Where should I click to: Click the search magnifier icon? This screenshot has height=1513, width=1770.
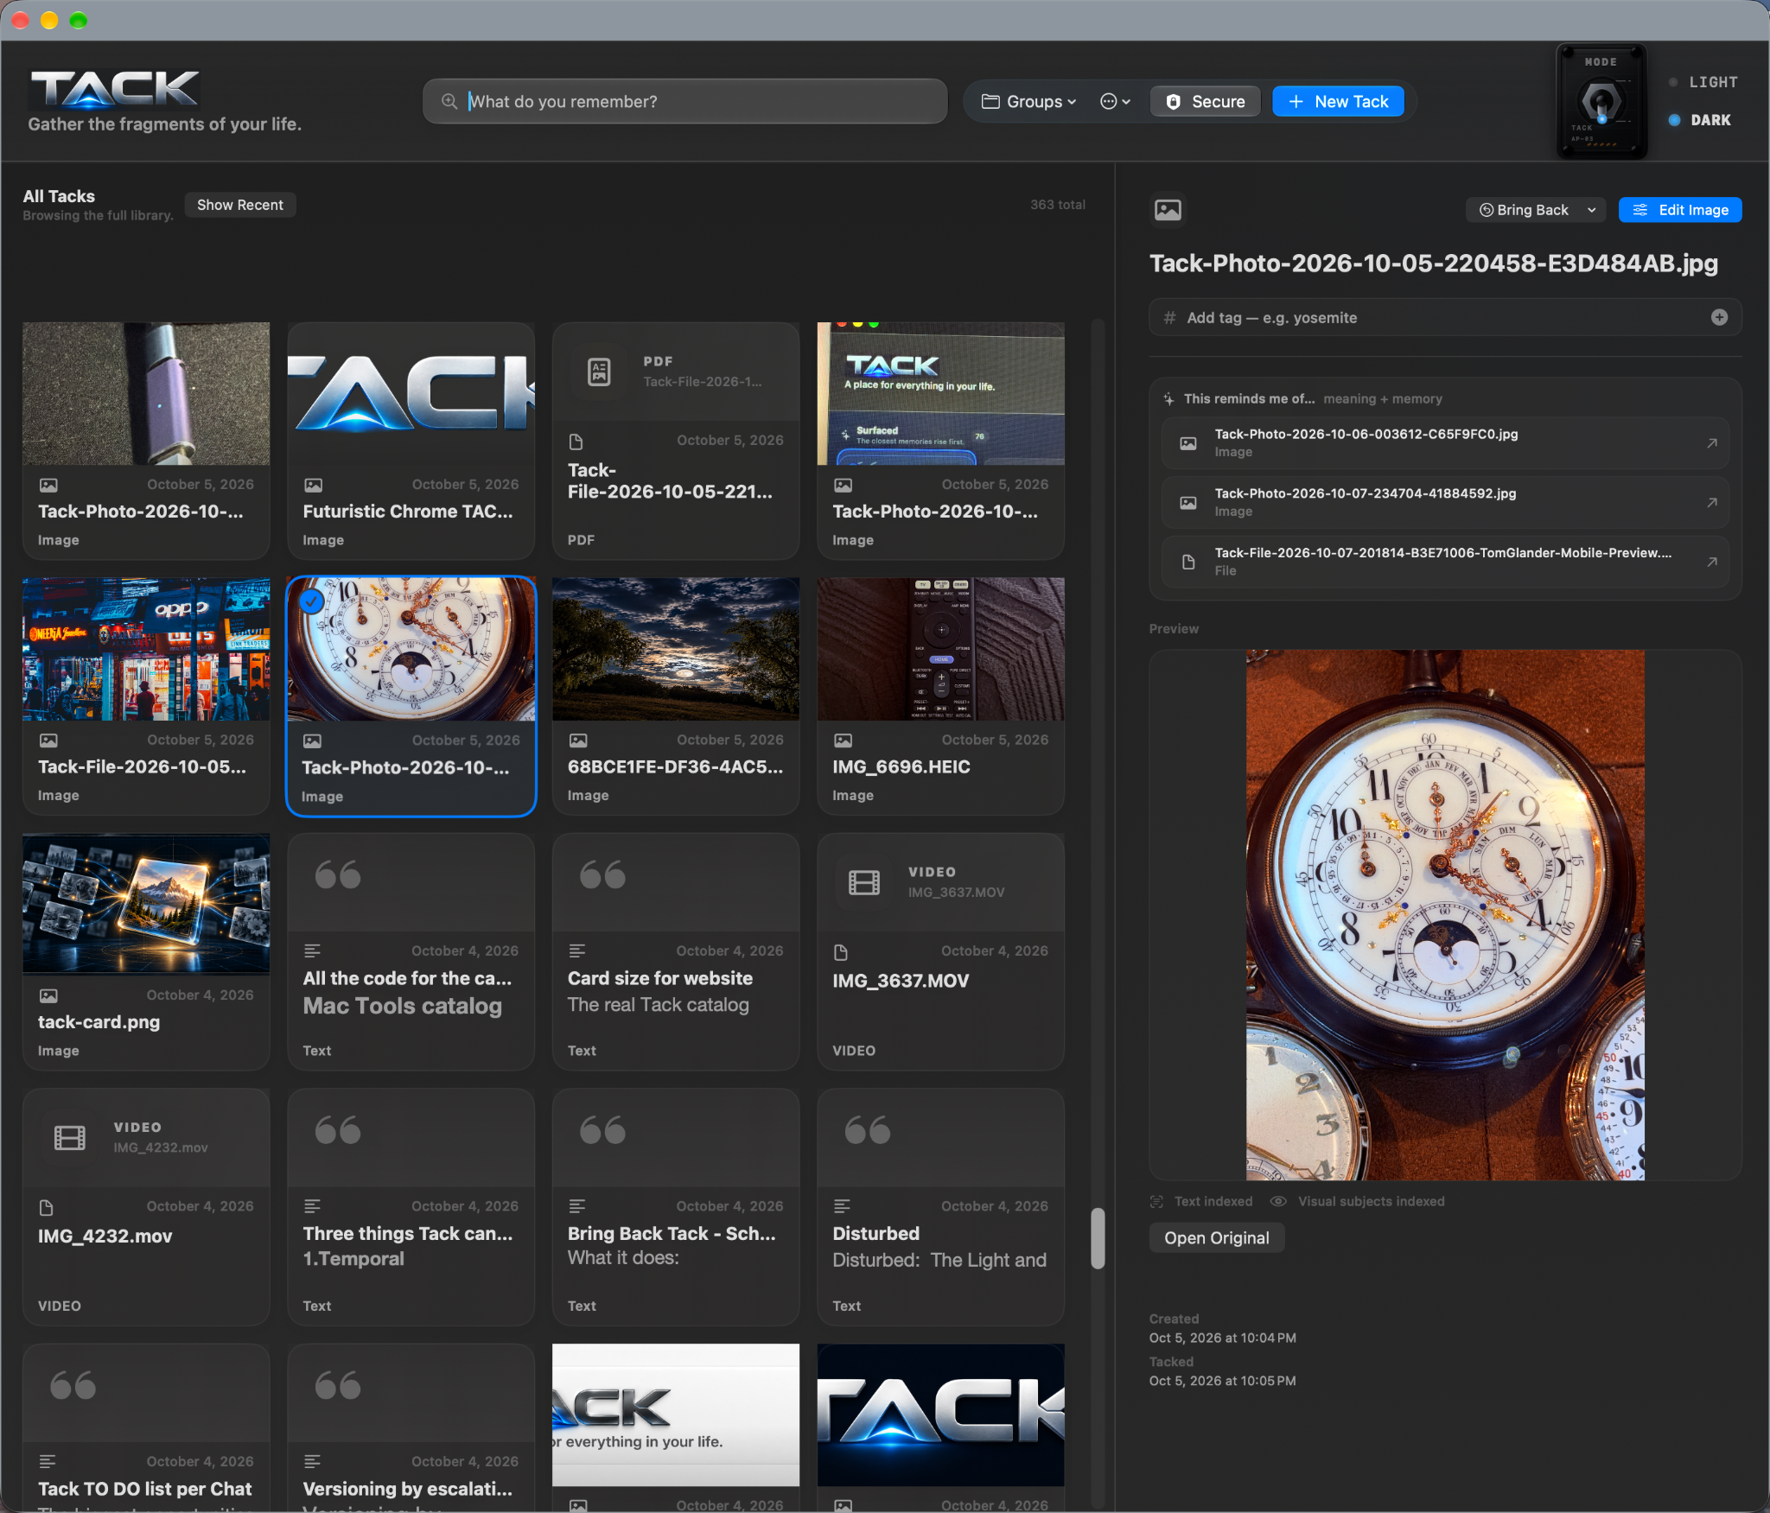(449, 102)
